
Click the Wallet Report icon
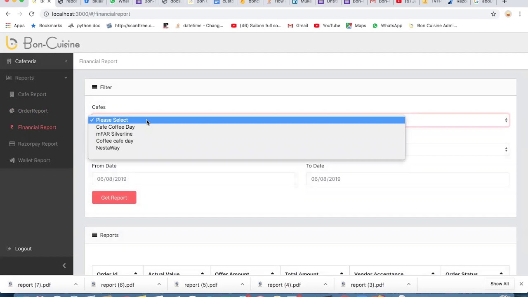pyautogui.click(x=12, y=160)
